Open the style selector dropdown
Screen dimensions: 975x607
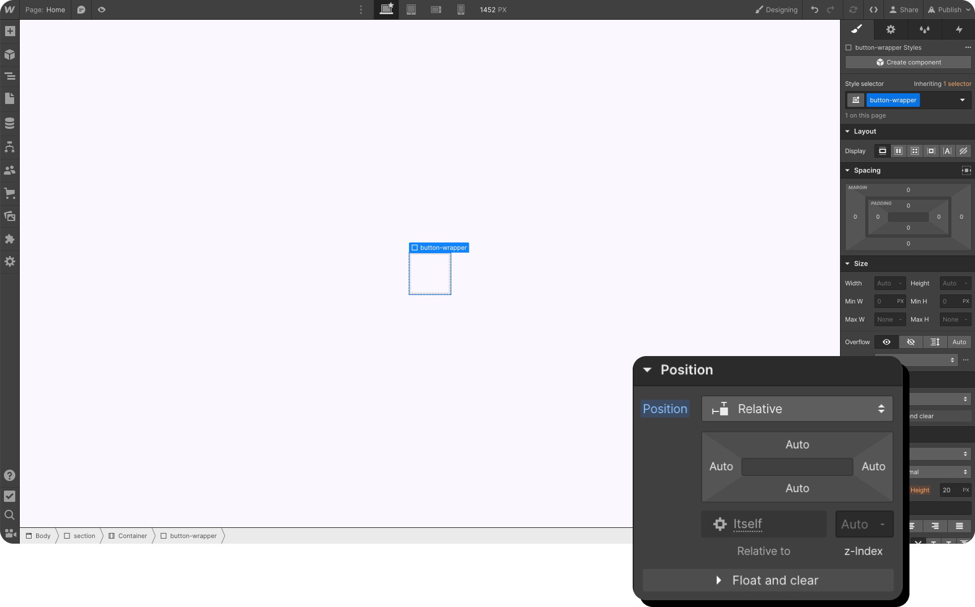(962, 100)
